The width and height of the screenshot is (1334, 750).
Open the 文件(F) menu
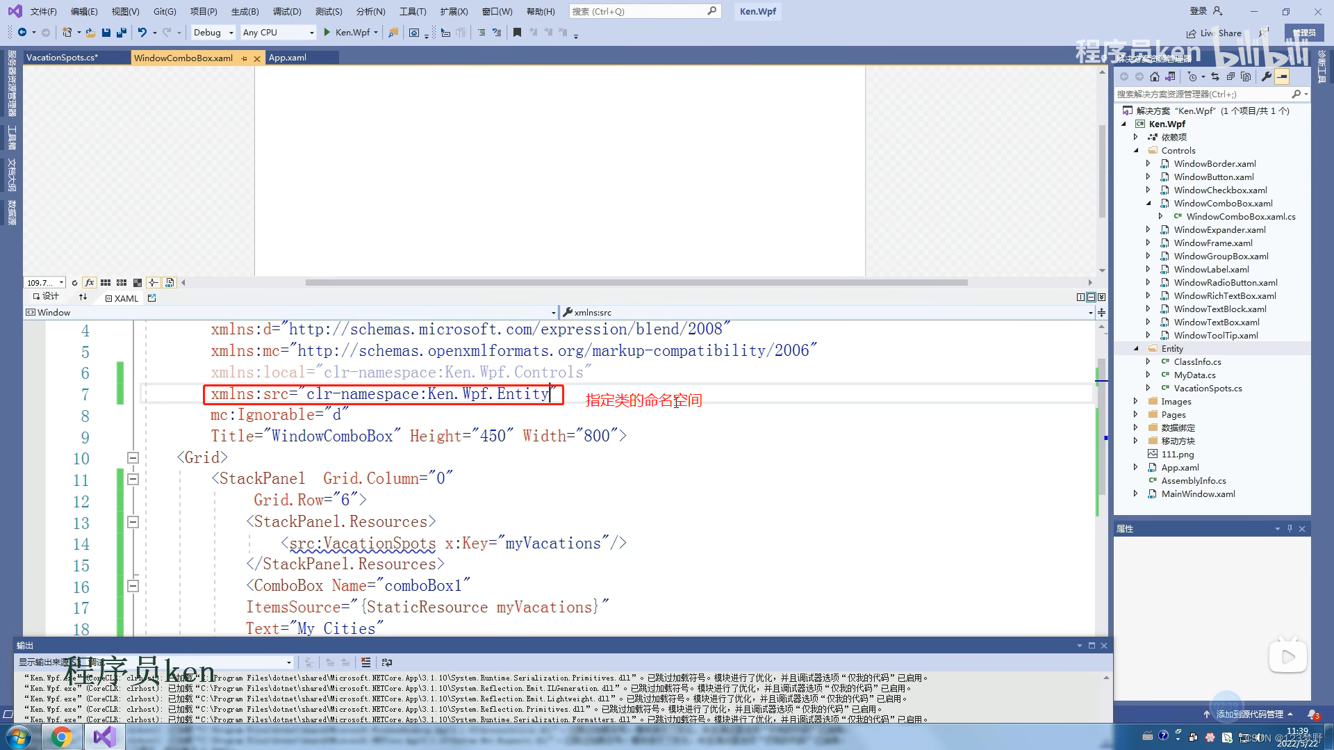point(43,11)
